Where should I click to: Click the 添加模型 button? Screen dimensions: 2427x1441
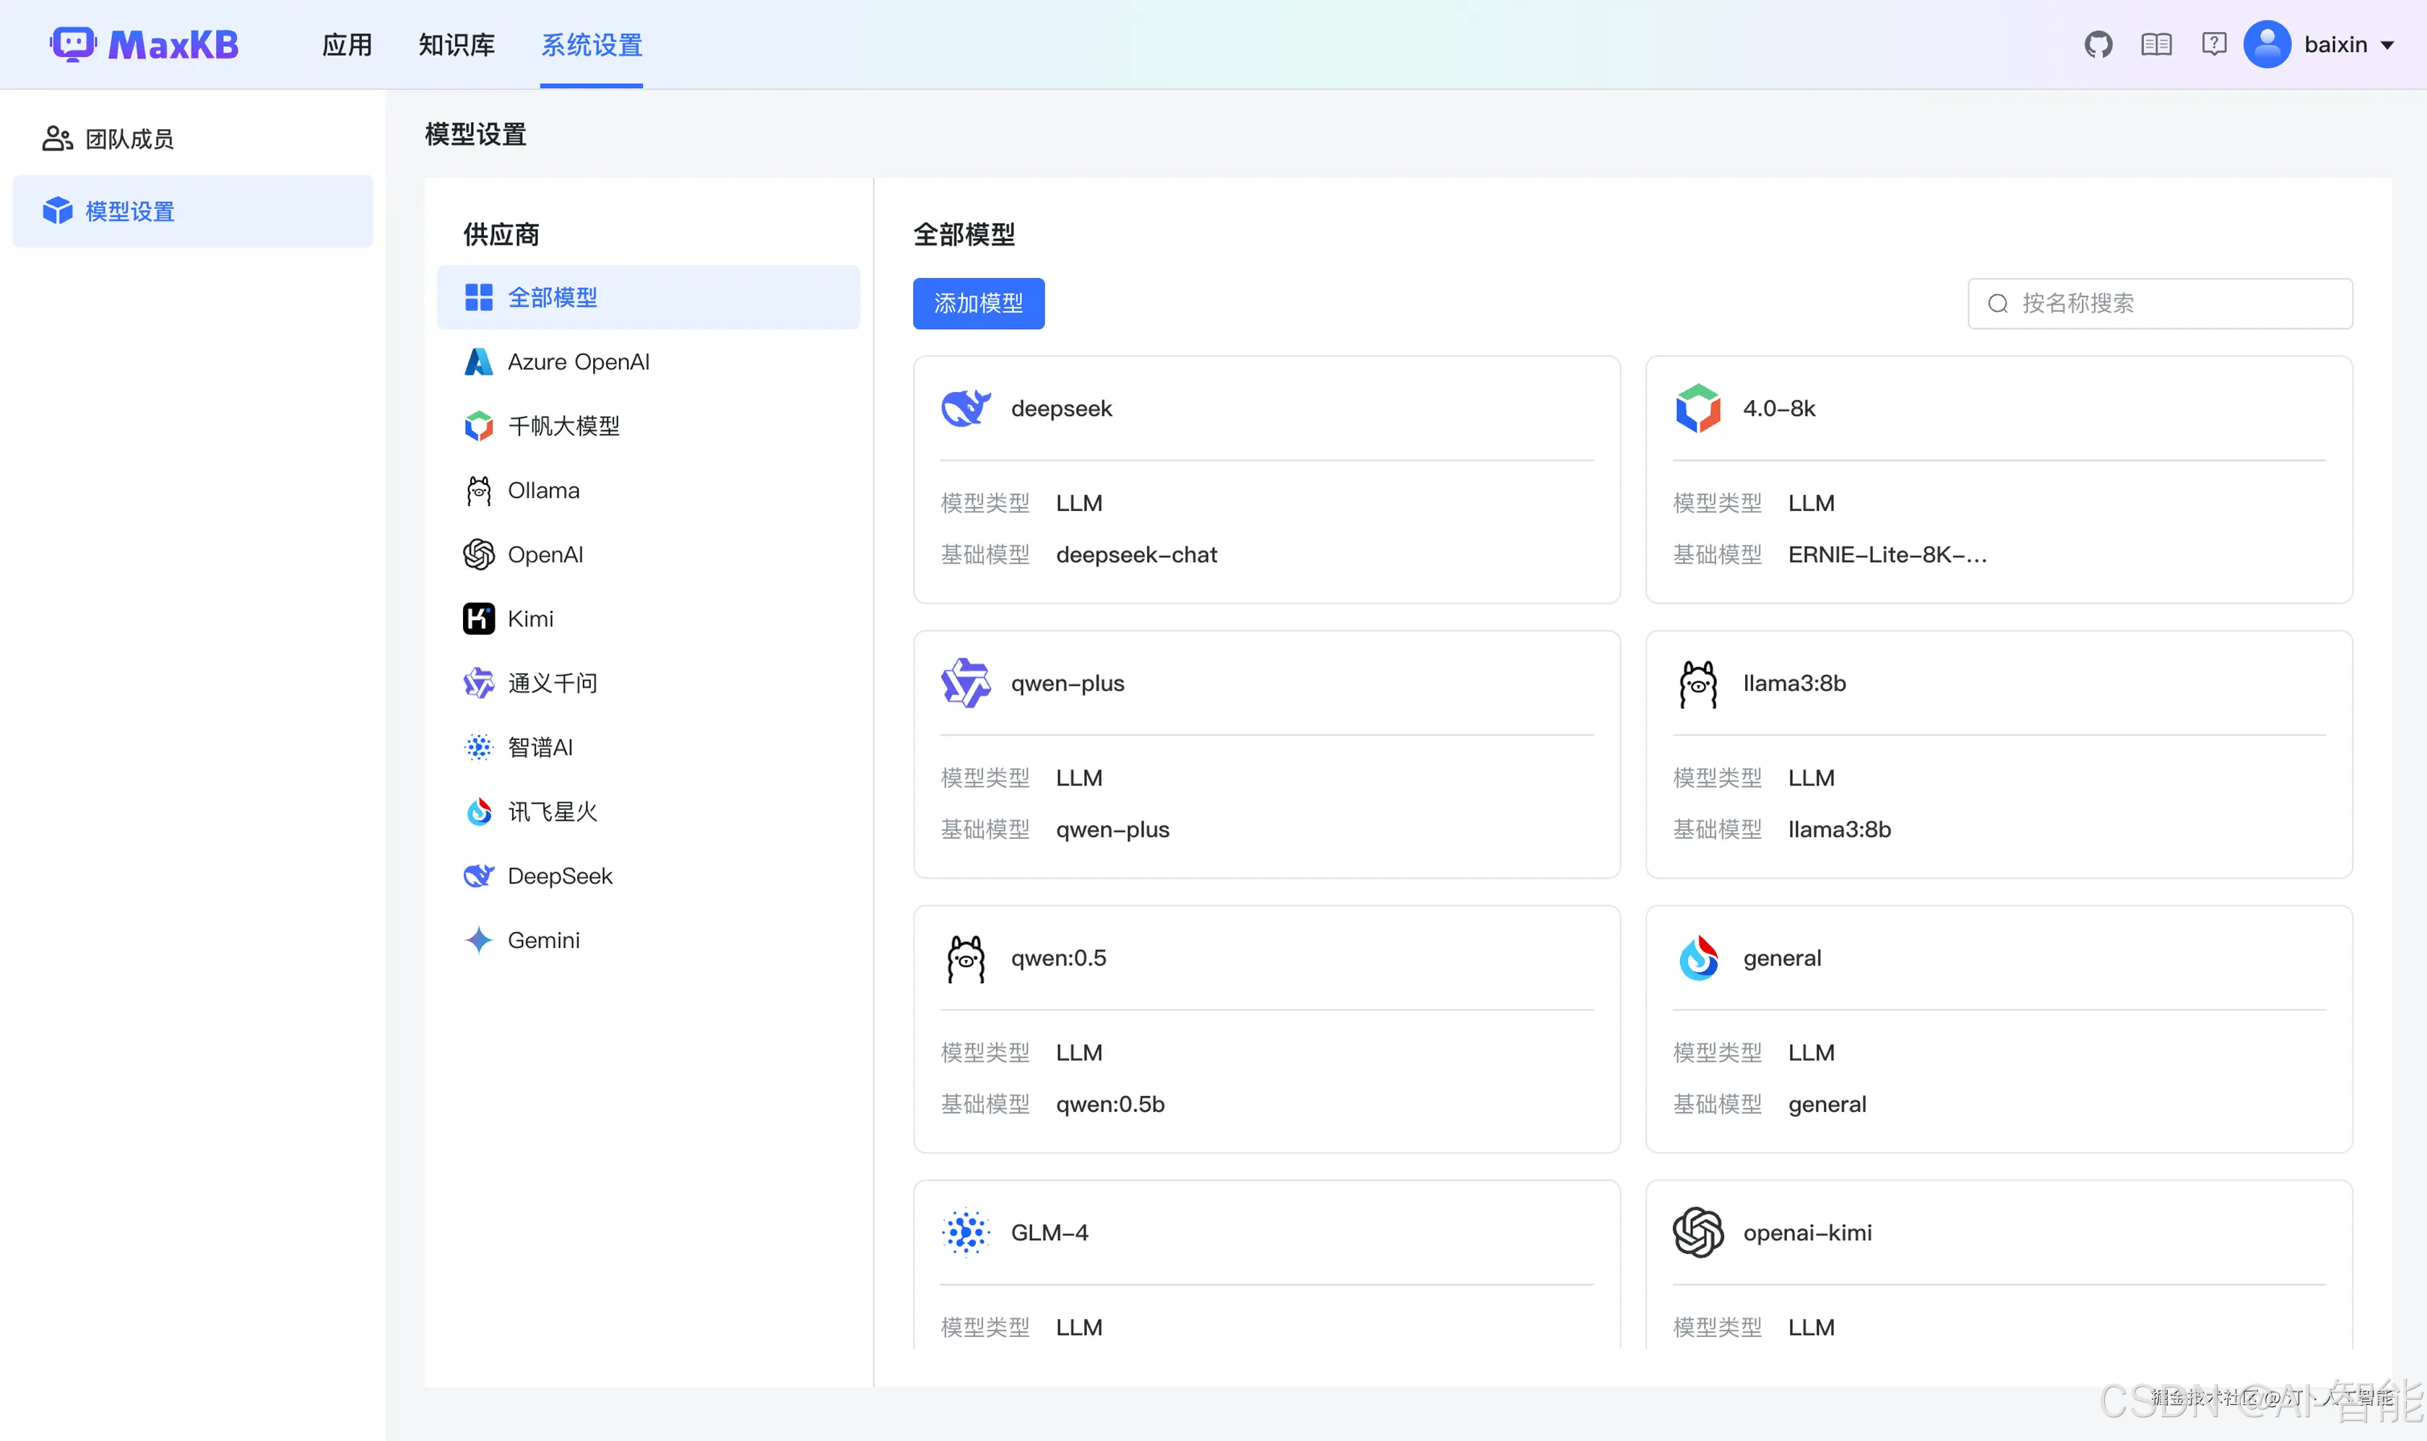977,303
